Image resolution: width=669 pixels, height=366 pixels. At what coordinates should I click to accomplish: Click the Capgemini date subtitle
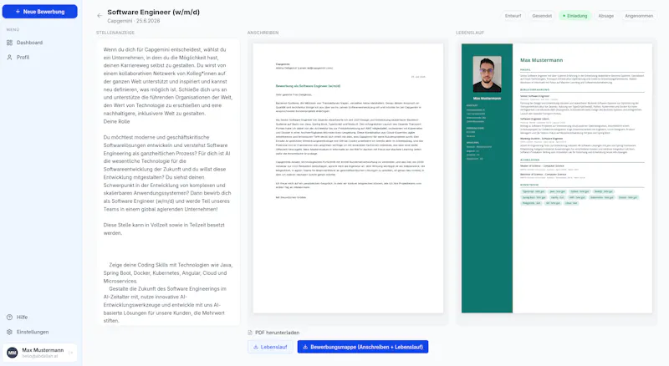(134, 21)
